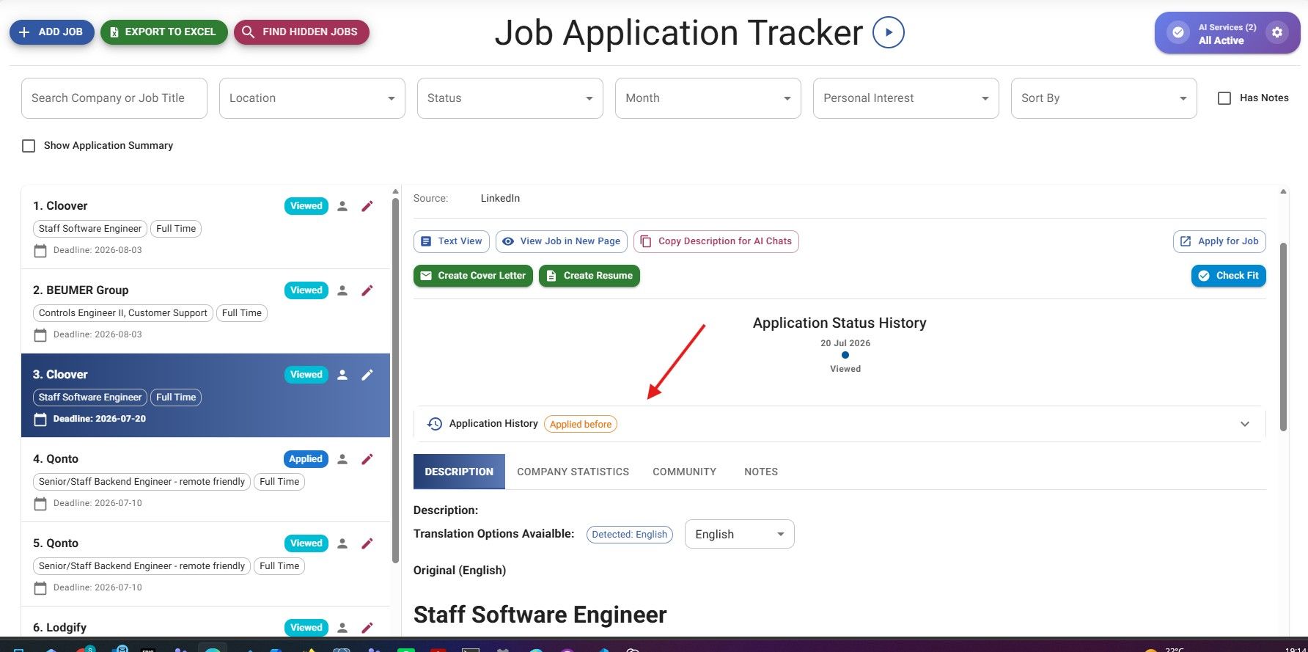Expand Application History with chevron
Screen dimensions: 1308x652
pos(1245,424)
